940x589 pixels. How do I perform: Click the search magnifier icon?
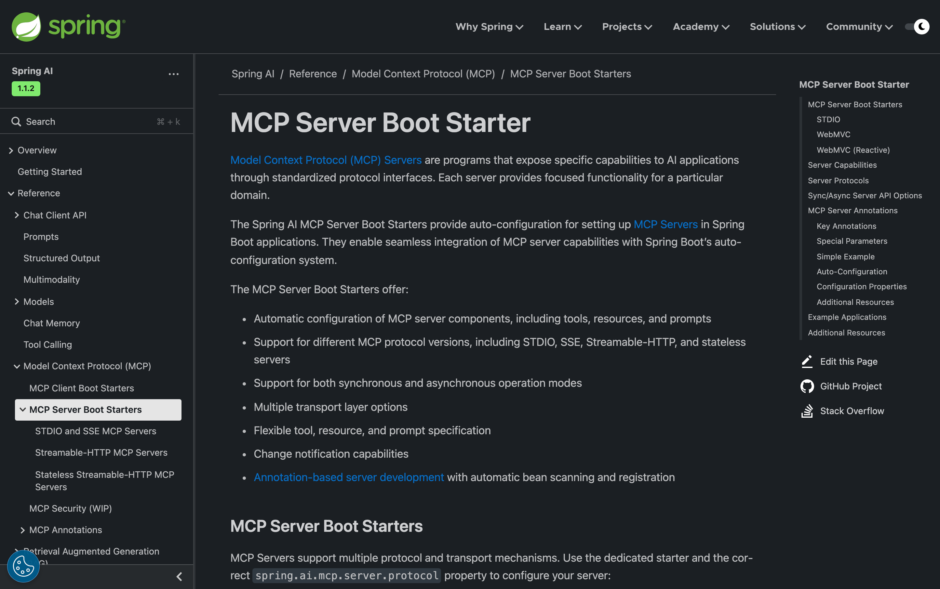click(x=16, y=122)
